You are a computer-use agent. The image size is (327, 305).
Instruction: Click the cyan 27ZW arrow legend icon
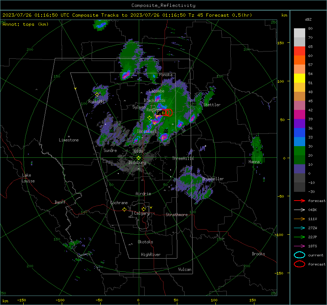coord(299,228)
